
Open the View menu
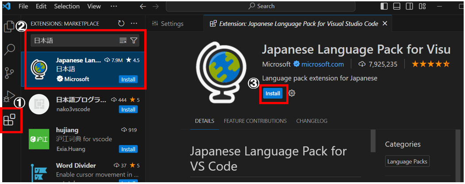click(x=94, y=6)
